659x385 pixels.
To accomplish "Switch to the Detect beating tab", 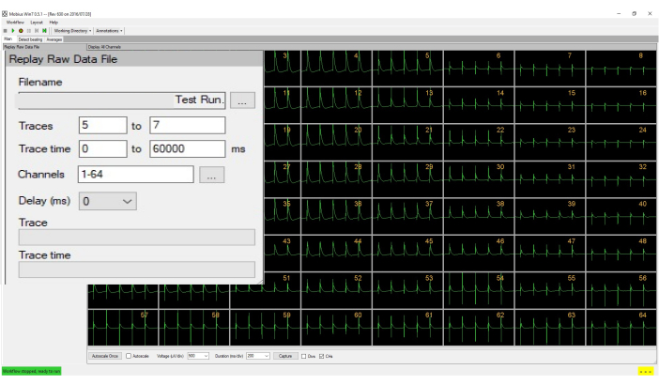I will pos(29,39).
